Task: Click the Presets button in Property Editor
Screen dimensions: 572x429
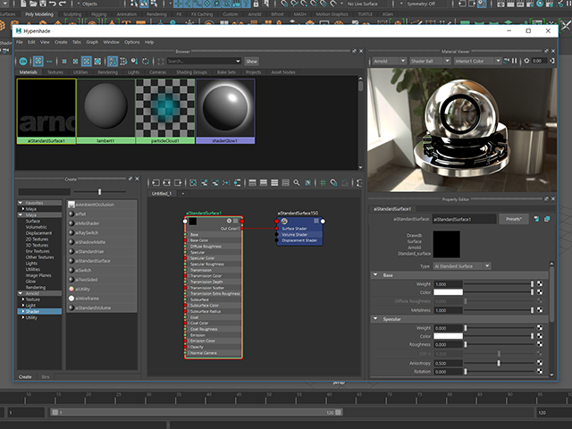Action: [x=514, y=219]
